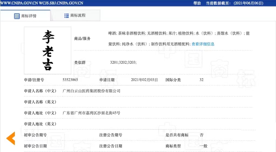Click the 初审公告日期 label
Image resolution: width=276 pixels, height=152 pixels.
point(35,146)
